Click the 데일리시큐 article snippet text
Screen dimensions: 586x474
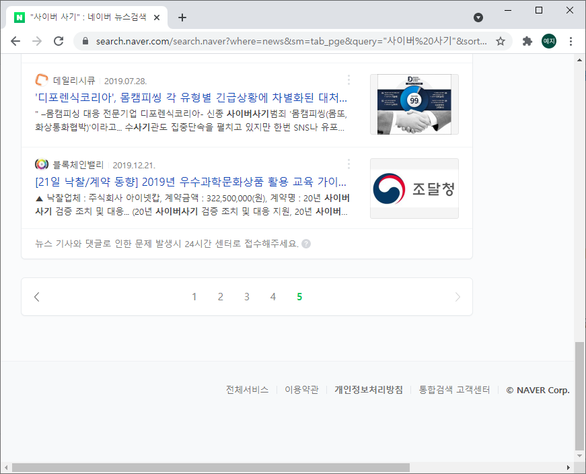pyautogui.click(x=191, y=121)
